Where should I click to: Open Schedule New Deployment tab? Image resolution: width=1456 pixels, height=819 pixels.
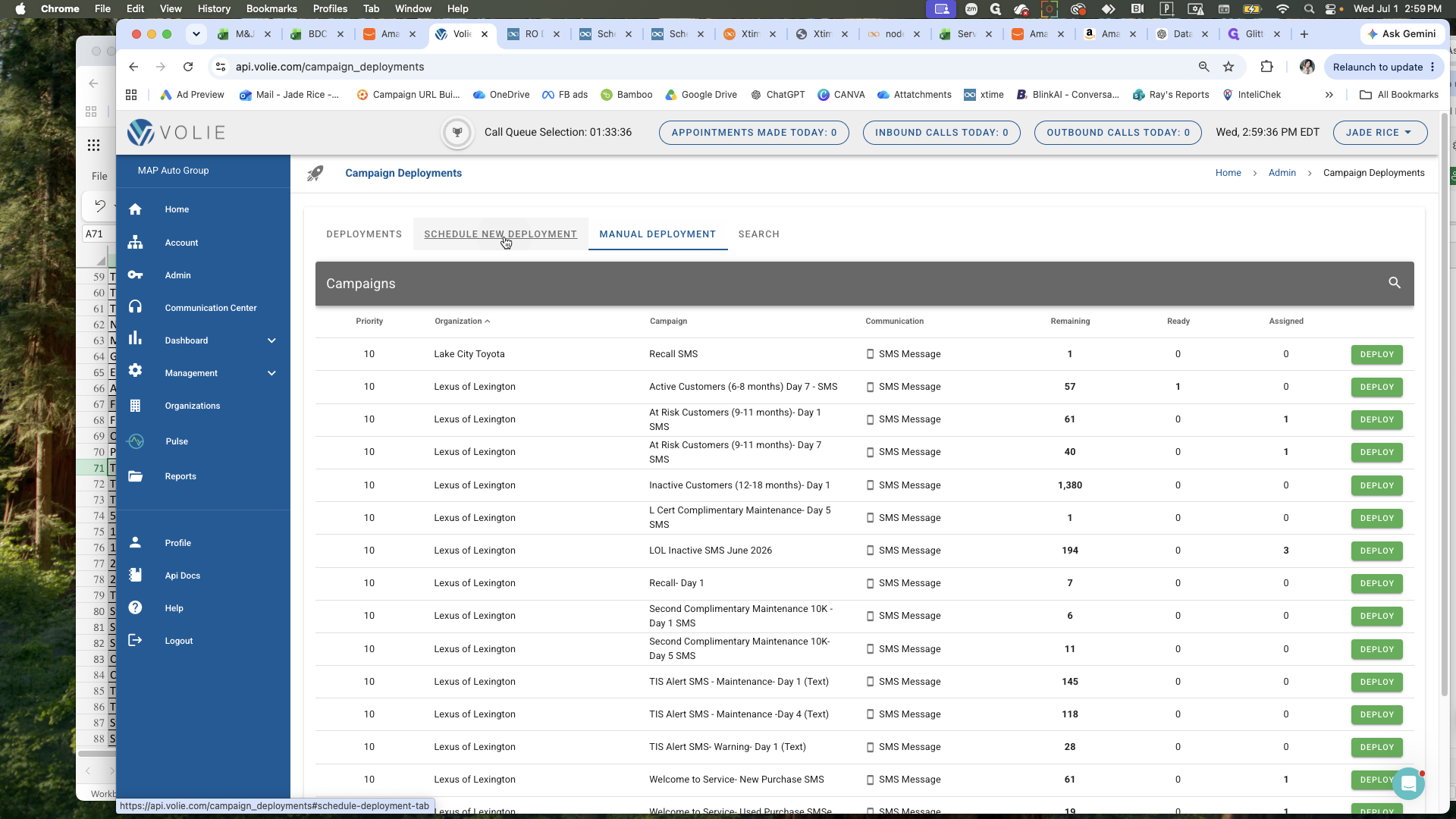(x=500, y=234)
